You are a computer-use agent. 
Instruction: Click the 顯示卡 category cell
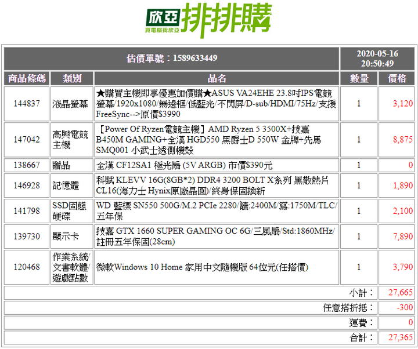[x=72, y=237]
